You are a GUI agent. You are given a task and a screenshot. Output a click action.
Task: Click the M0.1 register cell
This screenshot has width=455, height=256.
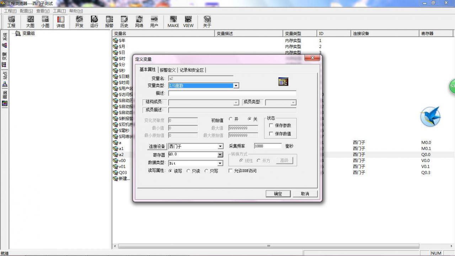[x=426, y=148]
